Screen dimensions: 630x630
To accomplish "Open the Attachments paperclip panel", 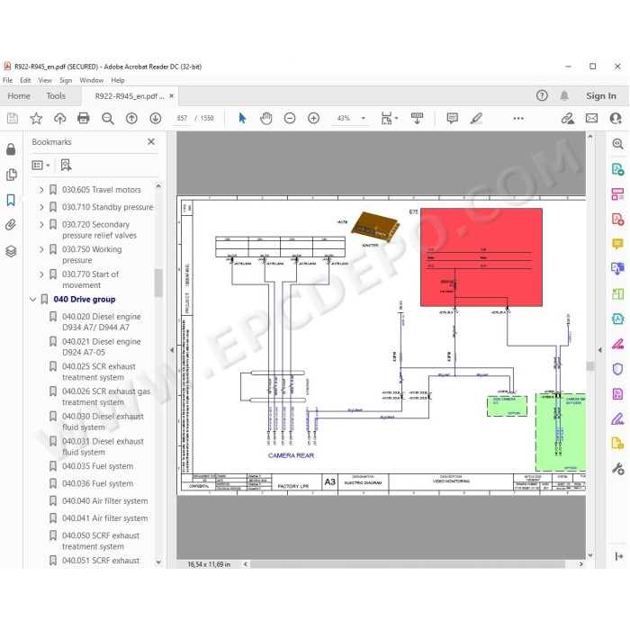I will [x=11, y=225].
